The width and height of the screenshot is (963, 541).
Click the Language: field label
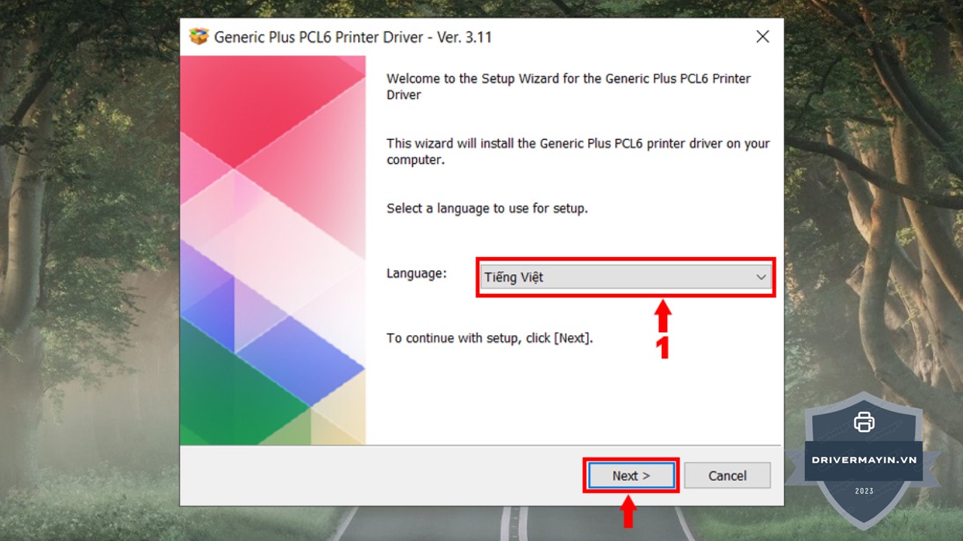417,274
